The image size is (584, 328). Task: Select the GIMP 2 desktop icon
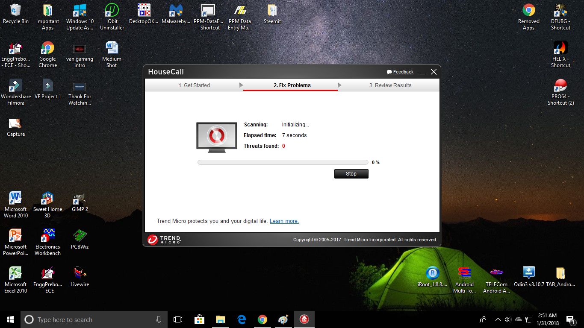(80, 202)
